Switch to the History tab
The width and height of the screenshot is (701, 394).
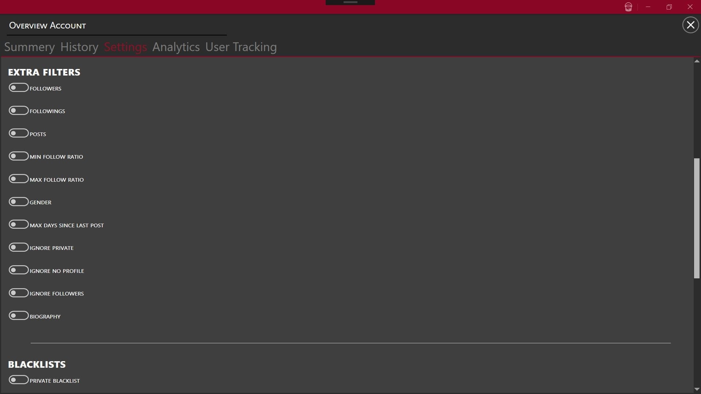point(79,47)
